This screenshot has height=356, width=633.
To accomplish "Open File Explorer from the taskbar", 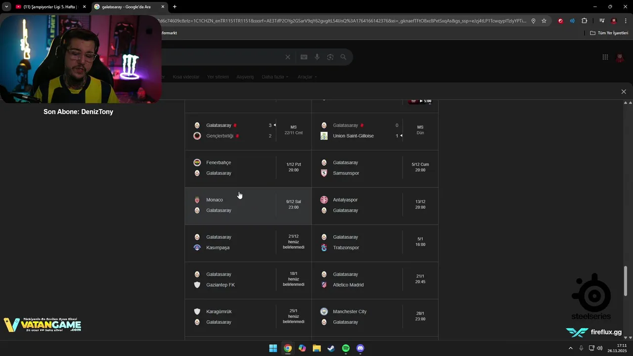I will click(x=316, y=348).
